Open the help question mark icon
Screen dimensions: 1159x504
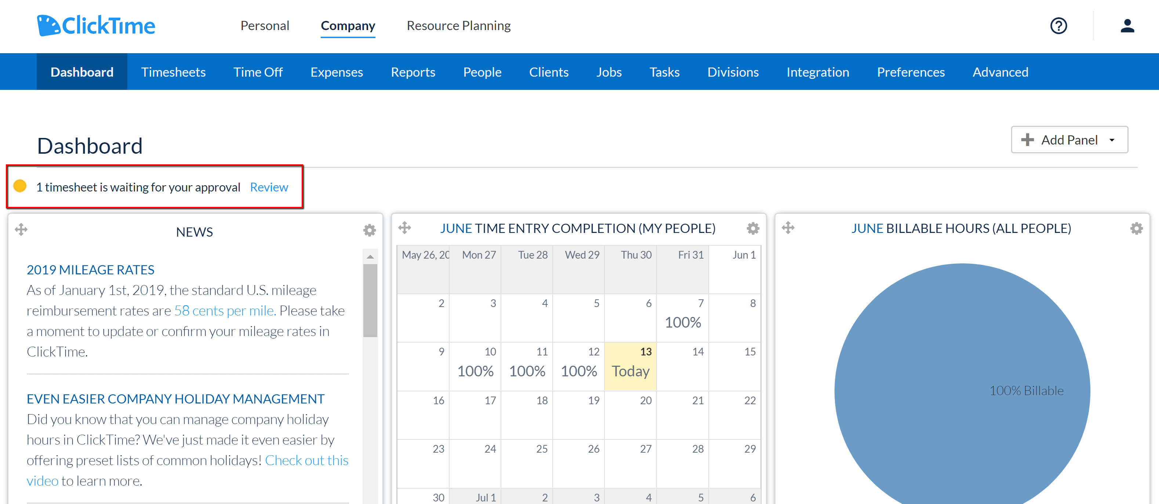1058,26
